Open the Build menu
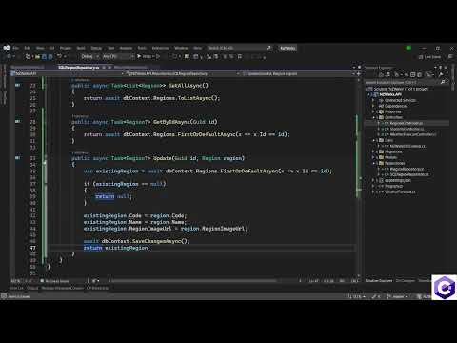 [x=81, y=48]
